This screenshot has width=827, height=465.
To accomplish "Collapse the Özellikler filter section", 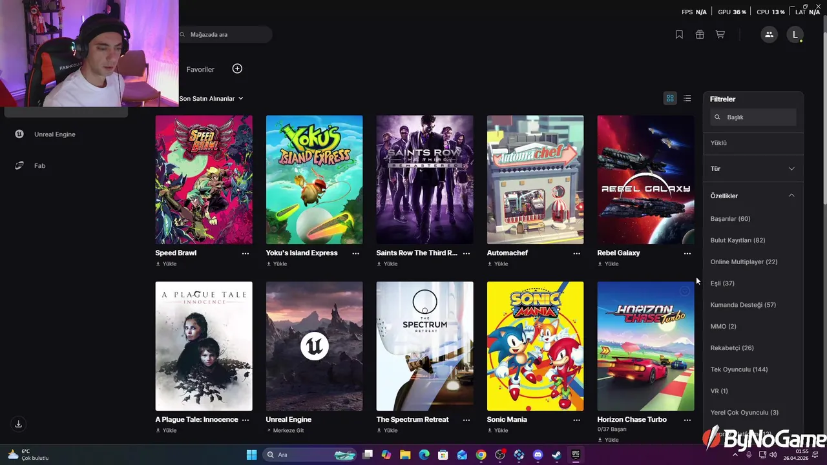I will click(x=753, y=196).
